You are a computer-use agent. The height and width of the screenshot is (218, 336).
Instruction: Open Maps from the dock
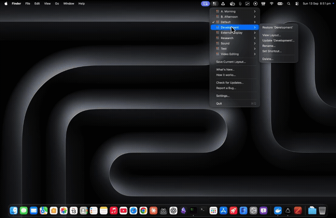click(43, 211)
